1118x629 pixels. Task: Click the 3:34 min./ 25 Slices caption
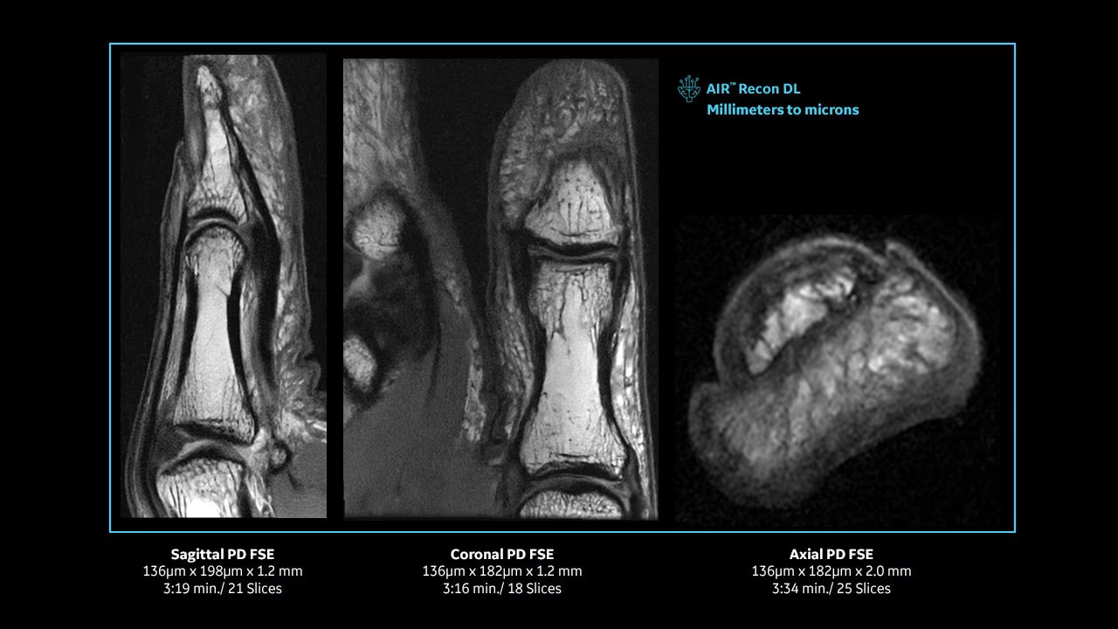click(831, 589)
